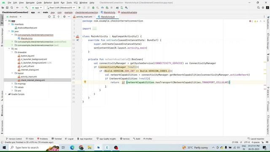270x152 pixels.
Task: Open Windows Start menu
Action: click(x=4, y=148)
